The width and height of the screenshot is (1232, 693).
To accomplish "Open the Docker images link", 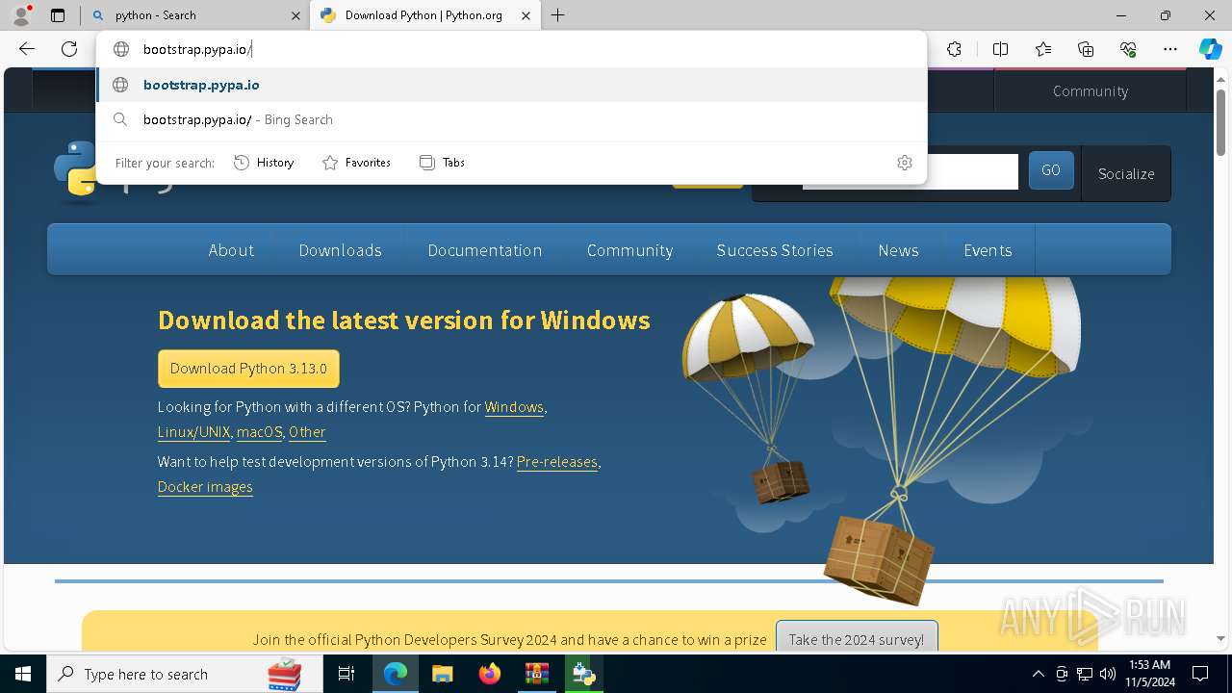I will (x=205, y=487).
